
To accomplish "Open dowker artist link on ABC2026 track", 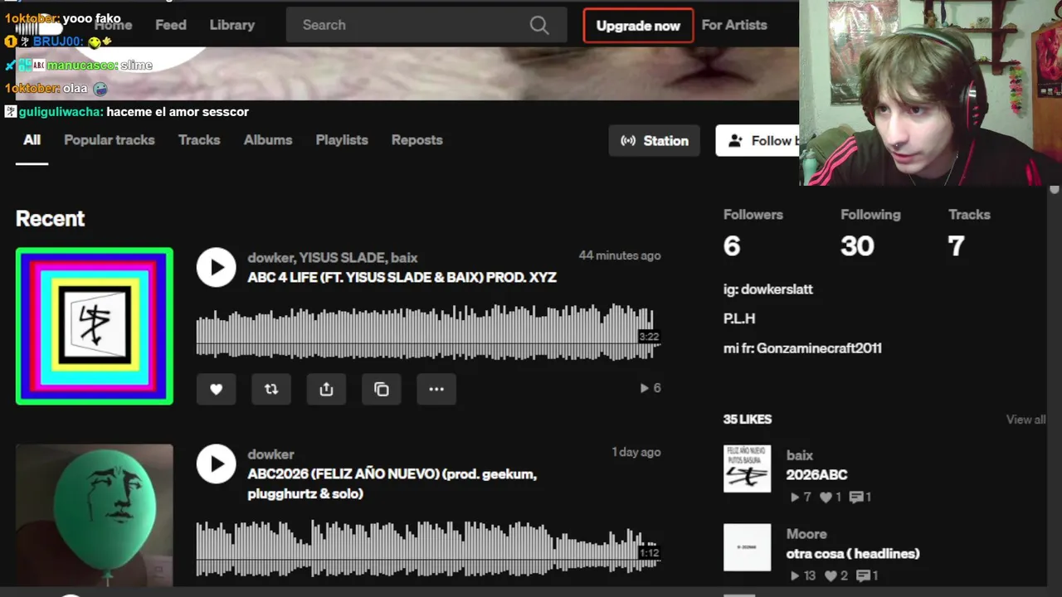I will tap(270, 454).
